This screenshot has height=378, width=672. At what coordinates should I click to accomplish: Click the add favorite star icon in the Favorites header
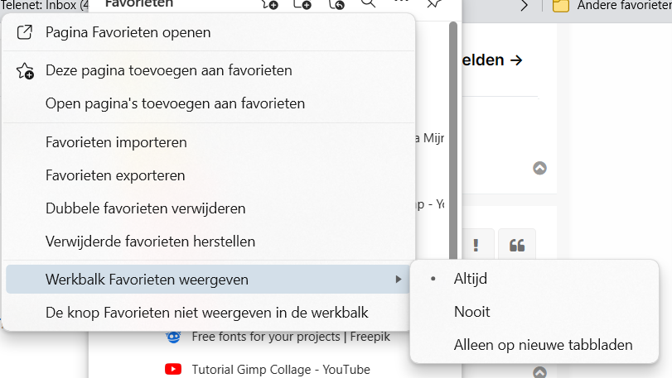(270, 4)
